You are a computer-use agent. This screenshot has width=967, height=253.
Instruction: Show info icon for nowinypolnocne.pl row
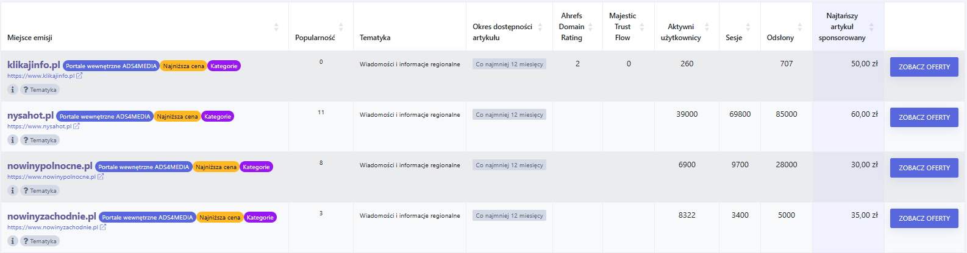point(13,190)
